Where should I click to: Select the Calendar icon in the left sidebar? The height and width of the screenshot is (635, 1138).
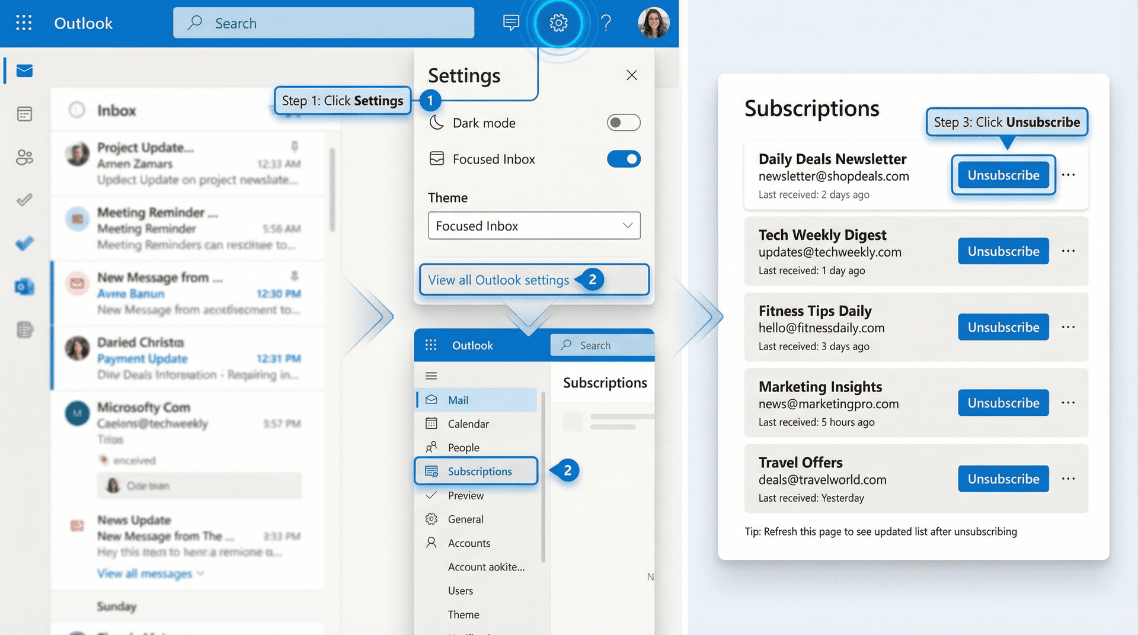click(24, 114)
